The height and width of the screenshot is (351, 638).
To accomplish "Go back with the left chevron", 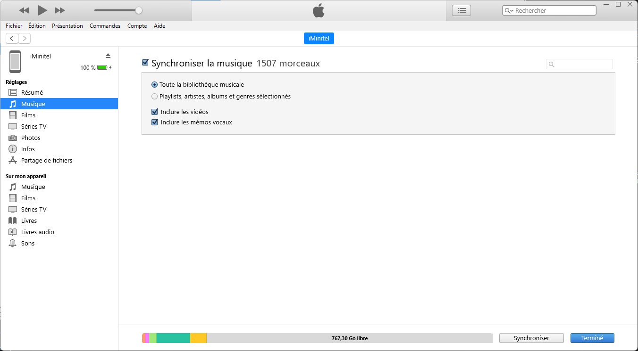I will point(12,39).
